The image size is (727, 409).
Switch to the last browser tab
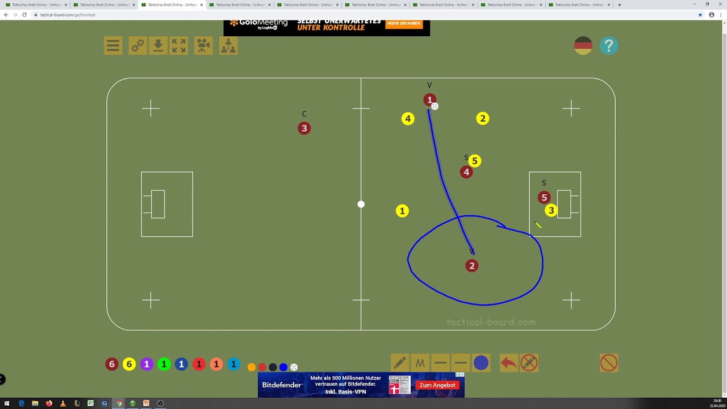click(580, 5)
